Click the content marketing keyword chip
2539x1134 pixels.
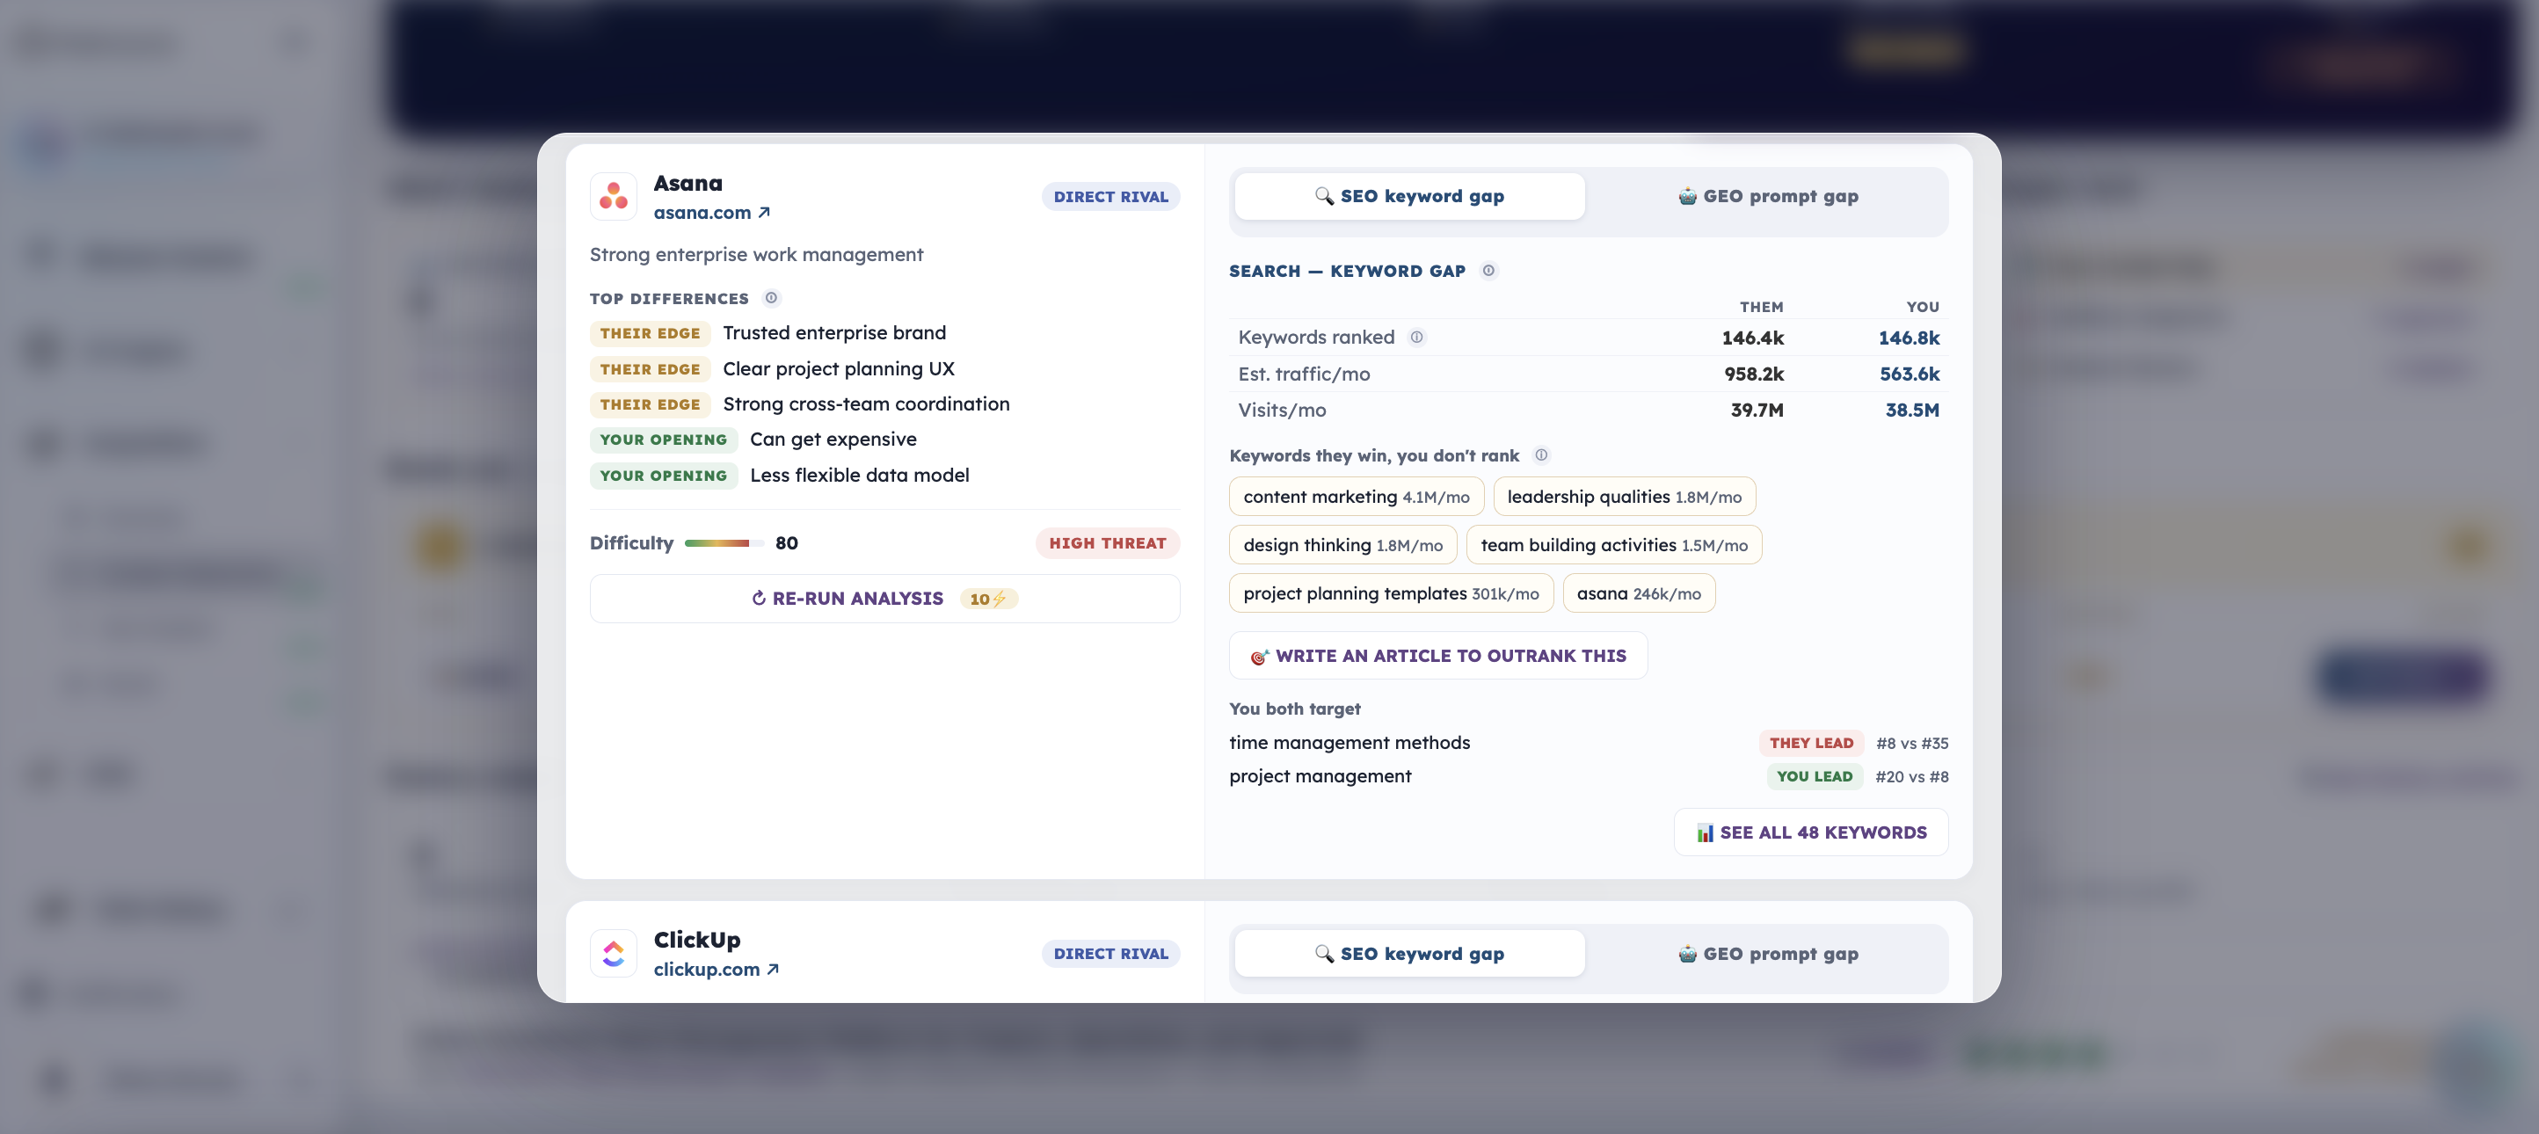[1357, 497]
